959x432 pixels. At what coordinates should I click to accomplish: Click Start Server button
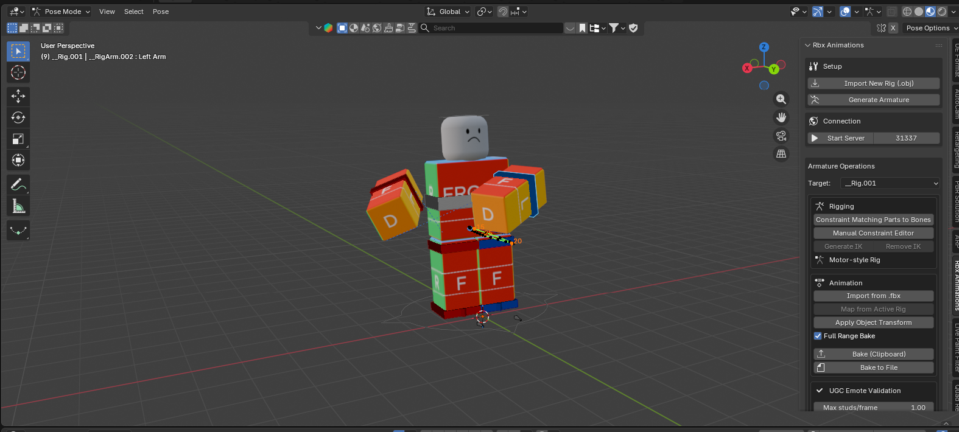pos(840,138)
